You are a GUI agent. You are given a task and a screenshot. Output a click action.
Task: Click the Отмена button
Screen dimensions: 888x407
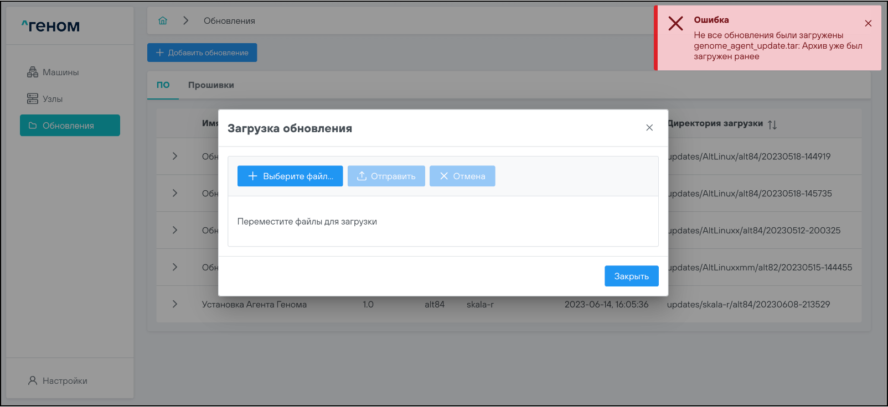point(462,176)
